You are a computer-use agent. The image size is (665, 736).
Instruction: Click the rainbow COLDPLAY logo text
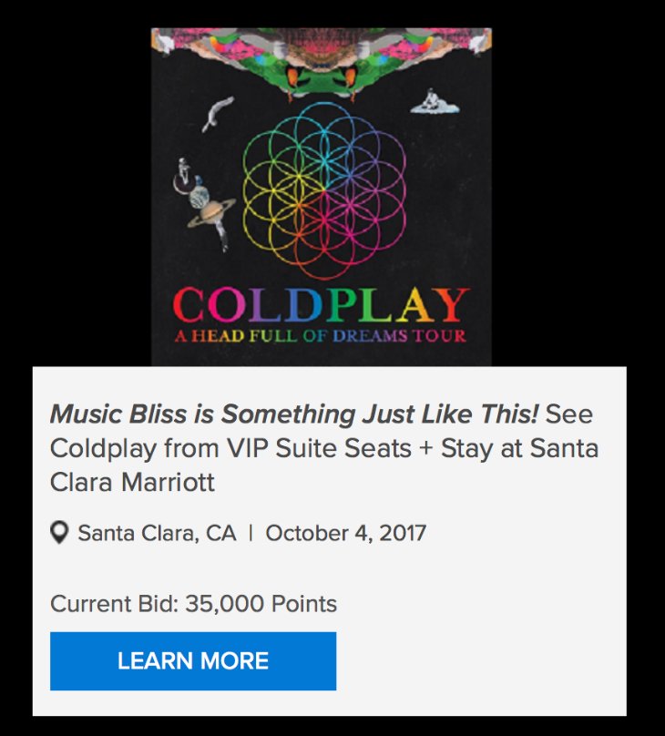320,305
